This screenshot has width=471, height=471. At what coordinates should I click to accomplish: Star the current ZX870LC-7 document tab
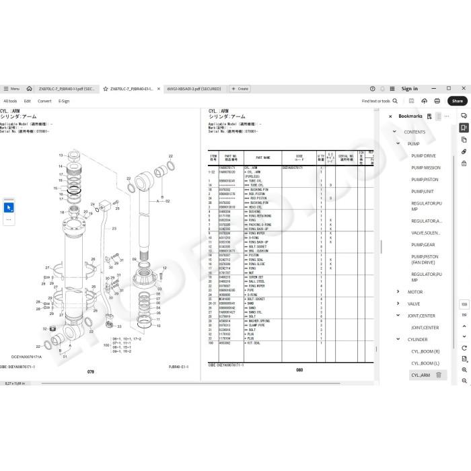click(106, 89)
